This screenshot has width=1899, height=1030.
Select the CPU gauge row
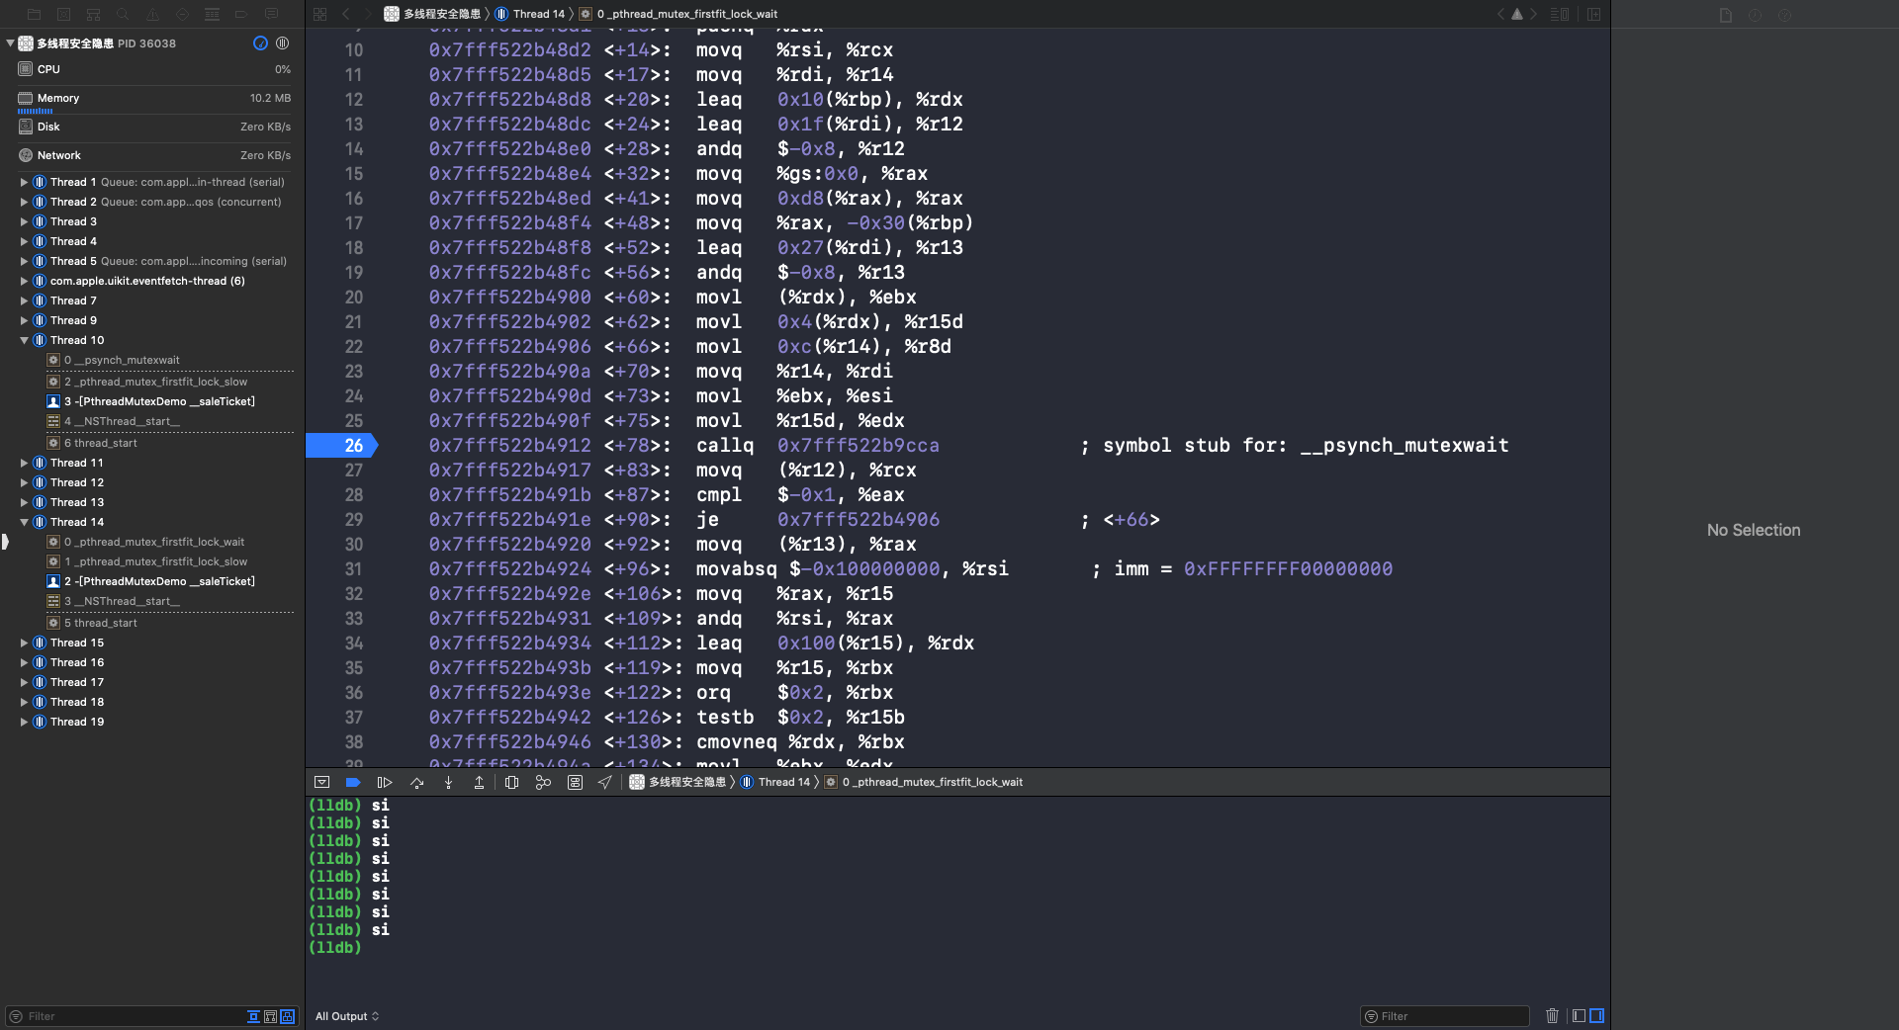coord(152,69)
